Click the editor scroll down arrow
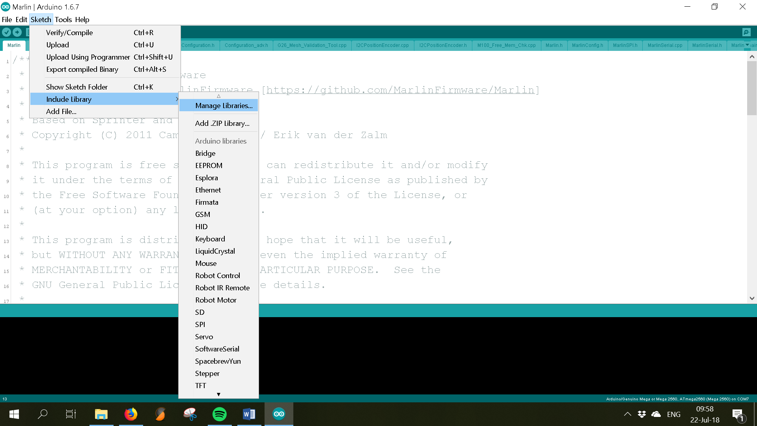The width and height of the screenshot is (757, 426). pos(752,298)
